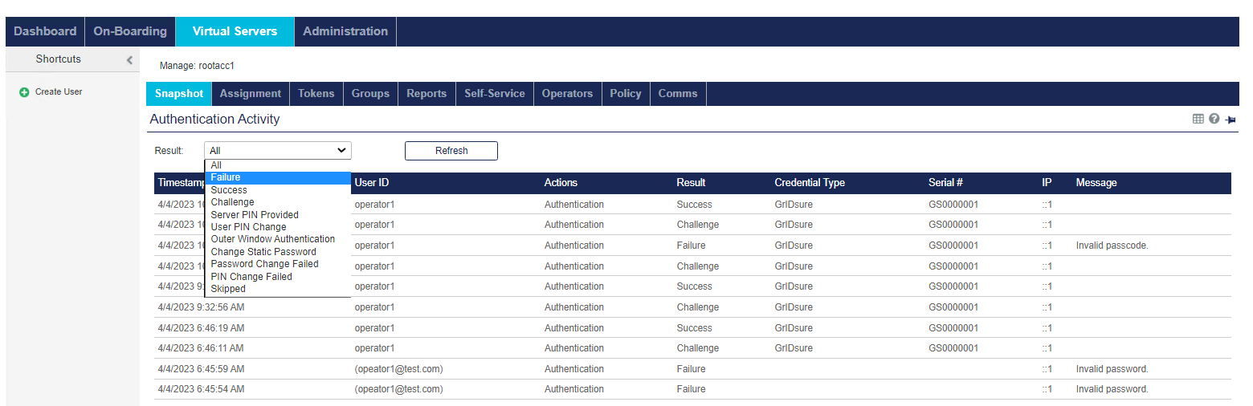Viewport: 1253px width, 406px height.
Task: Switch to the Policy sub-tab
Action: [x=625, y=94]
